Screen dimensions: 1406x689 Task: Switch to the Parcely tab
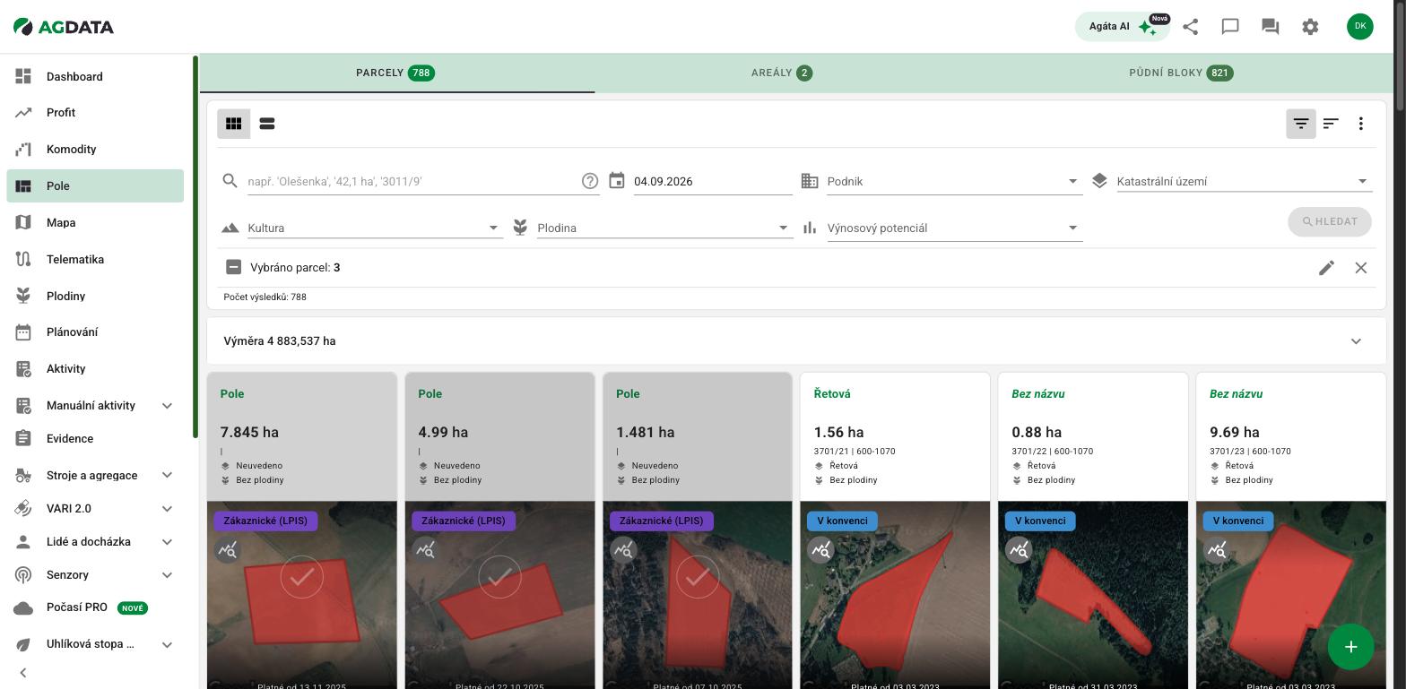coord(396,73)
